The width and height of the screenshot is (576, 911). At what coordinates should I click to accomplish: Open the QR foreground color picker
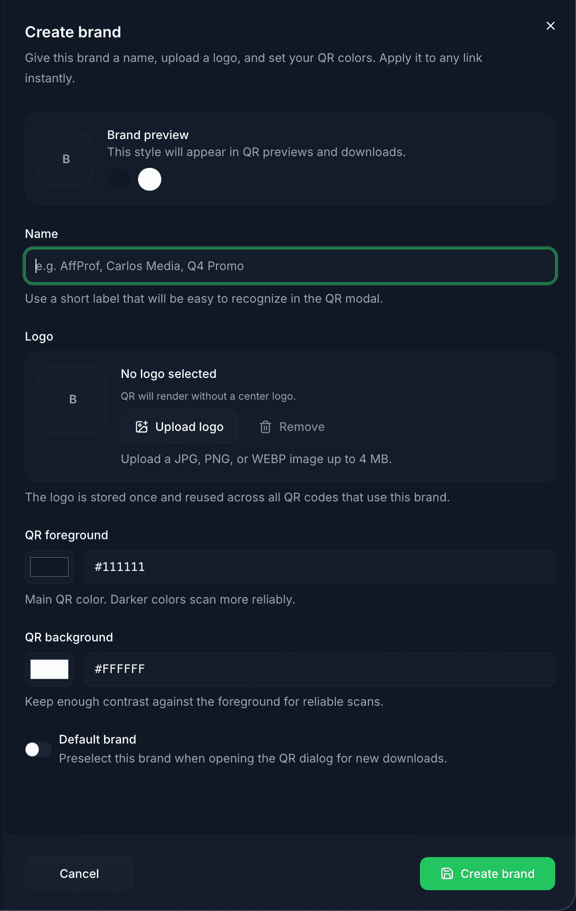point(49,567)
